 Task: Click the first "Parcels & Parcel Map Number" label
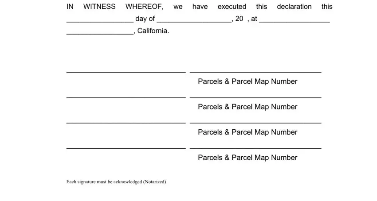click(x=247, y=81)
